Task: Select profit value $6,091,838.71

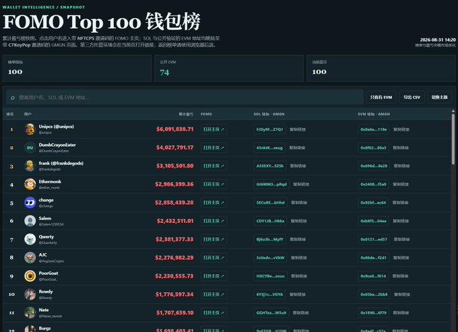Action: (174, 129)
